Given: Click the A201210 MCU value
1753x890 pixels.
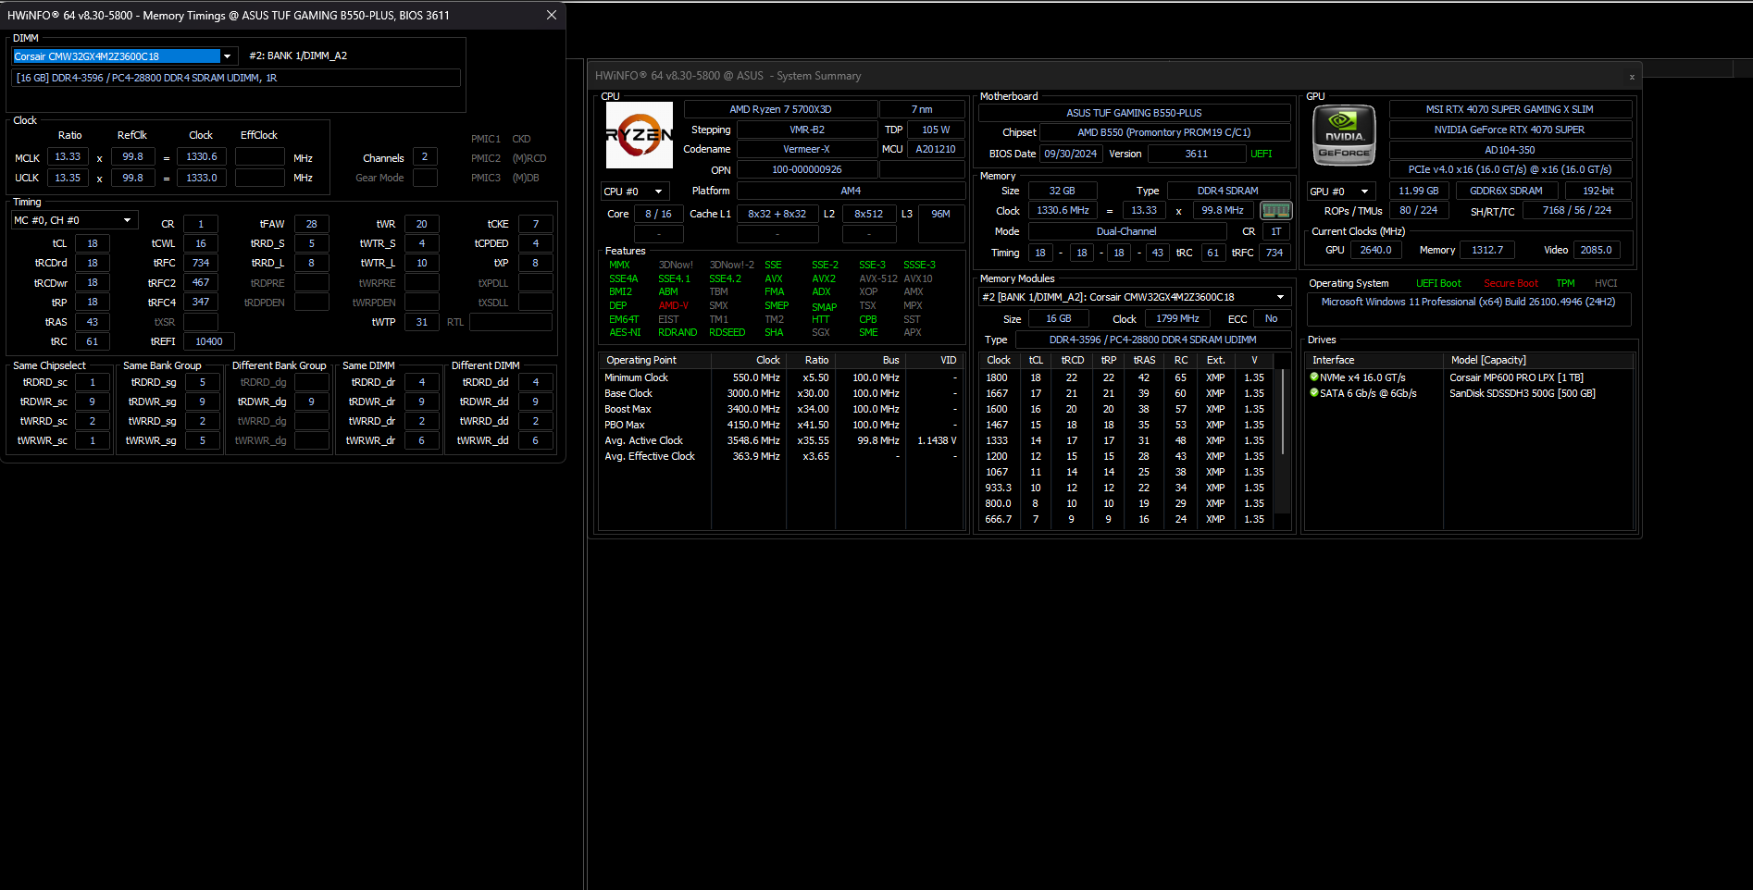Looking at the screenshot, I should (x=936, y=149).
